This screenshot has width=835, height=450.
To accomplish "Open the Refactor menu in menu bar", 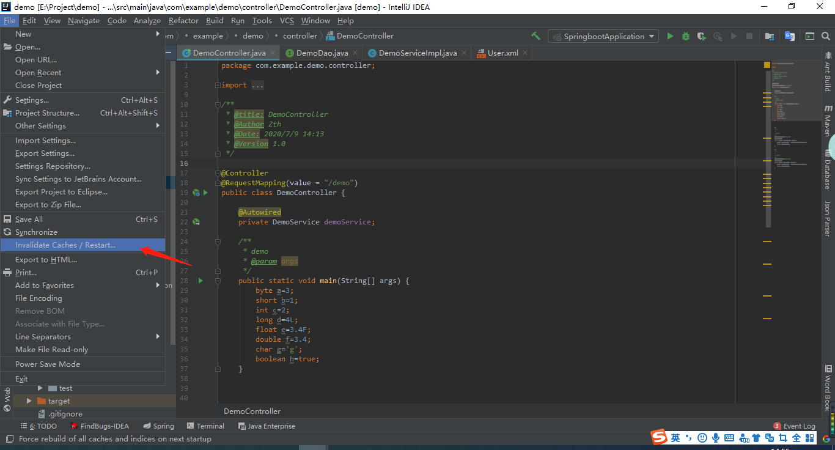I will [183, 20].
